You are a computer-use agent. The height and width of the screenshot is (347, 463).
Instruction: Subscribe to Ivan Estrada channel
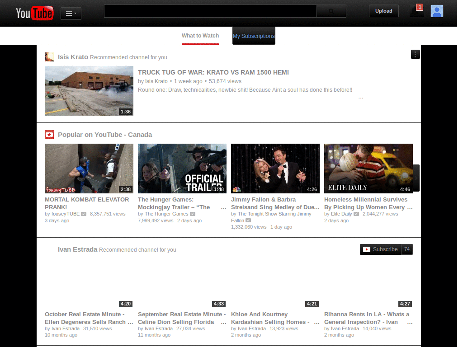click(380, 249)
